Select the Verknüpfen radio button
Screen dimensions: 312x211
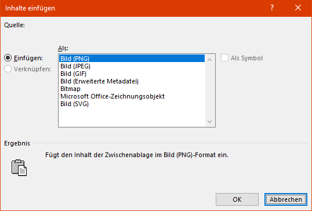point(8,69)
